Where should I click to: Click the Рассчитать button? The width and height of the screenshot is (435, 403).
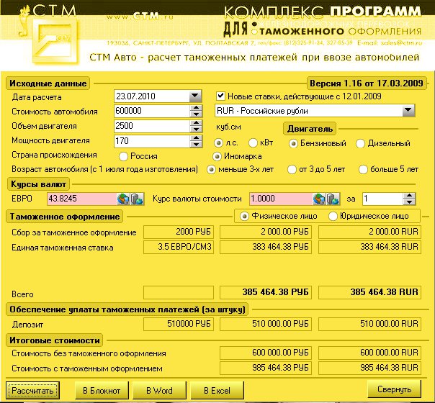[x=32, y=391]
